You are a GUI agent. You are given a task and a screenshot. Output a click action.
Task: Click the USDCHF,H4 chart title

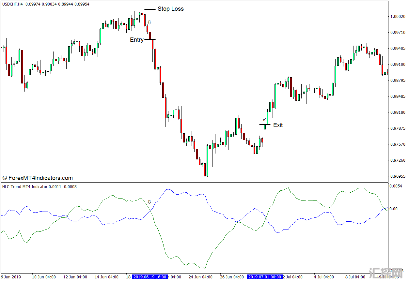click(14, 4)
